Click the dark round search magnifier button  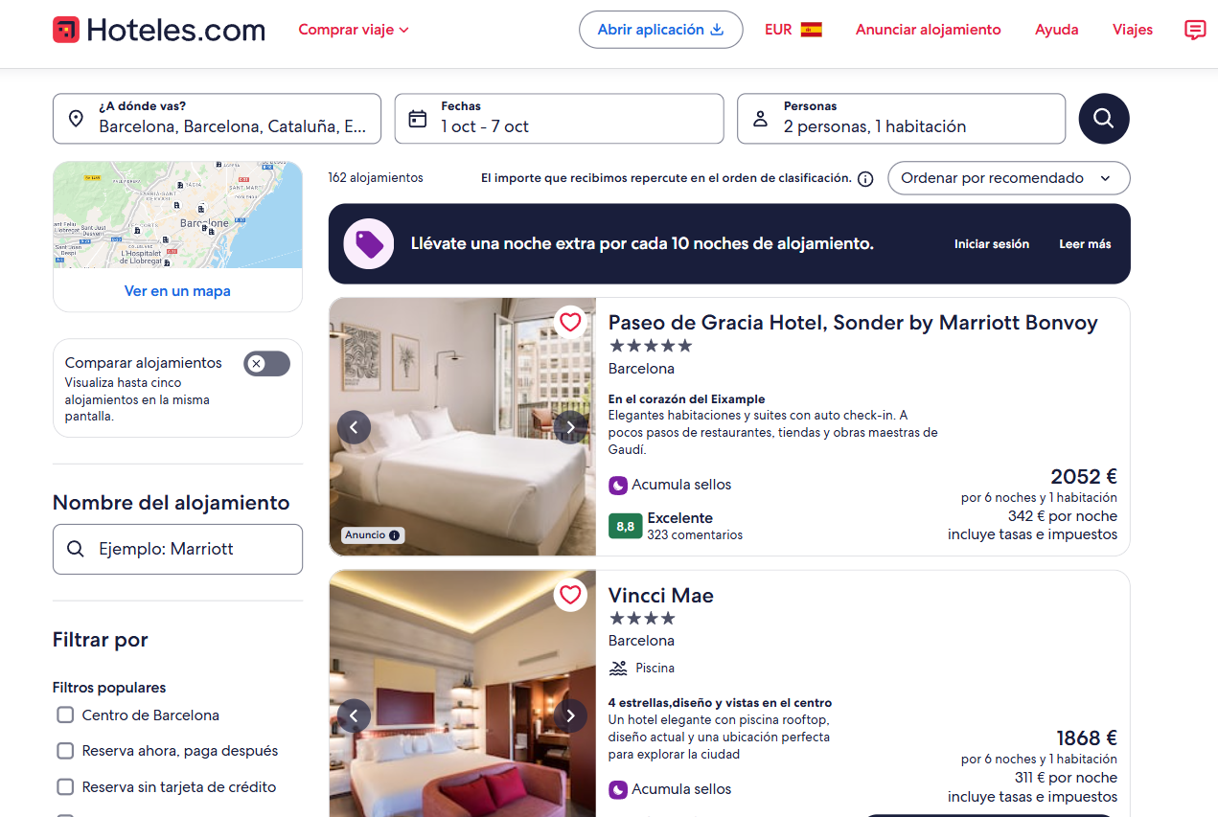(1103, 119)
